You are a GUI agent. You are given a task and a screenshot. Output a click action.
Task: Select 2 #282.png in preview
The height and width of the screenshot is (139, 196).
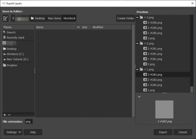155,80
